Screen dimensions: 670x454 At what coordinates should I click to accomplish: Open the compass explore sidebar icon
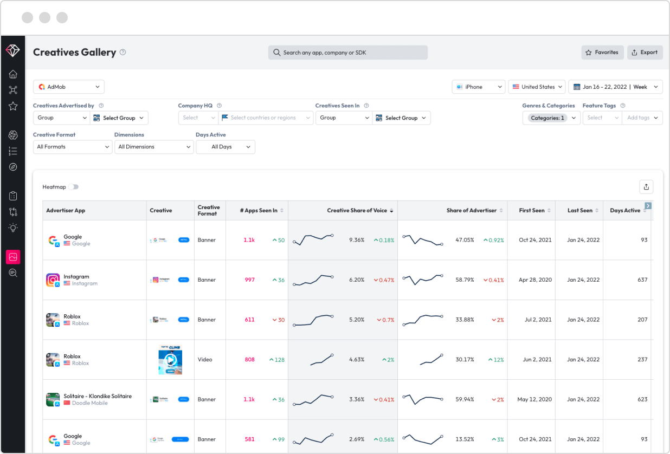pos(13,167)
